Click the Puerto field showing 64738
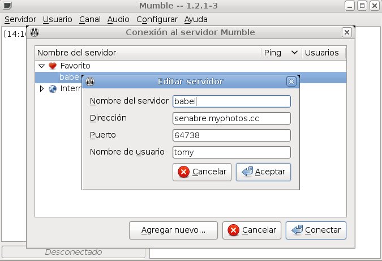The image size is (382, 261). [231, 135]
